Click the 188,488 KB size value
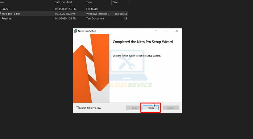The width and height of the screenshot is (253, 139). 121,14
